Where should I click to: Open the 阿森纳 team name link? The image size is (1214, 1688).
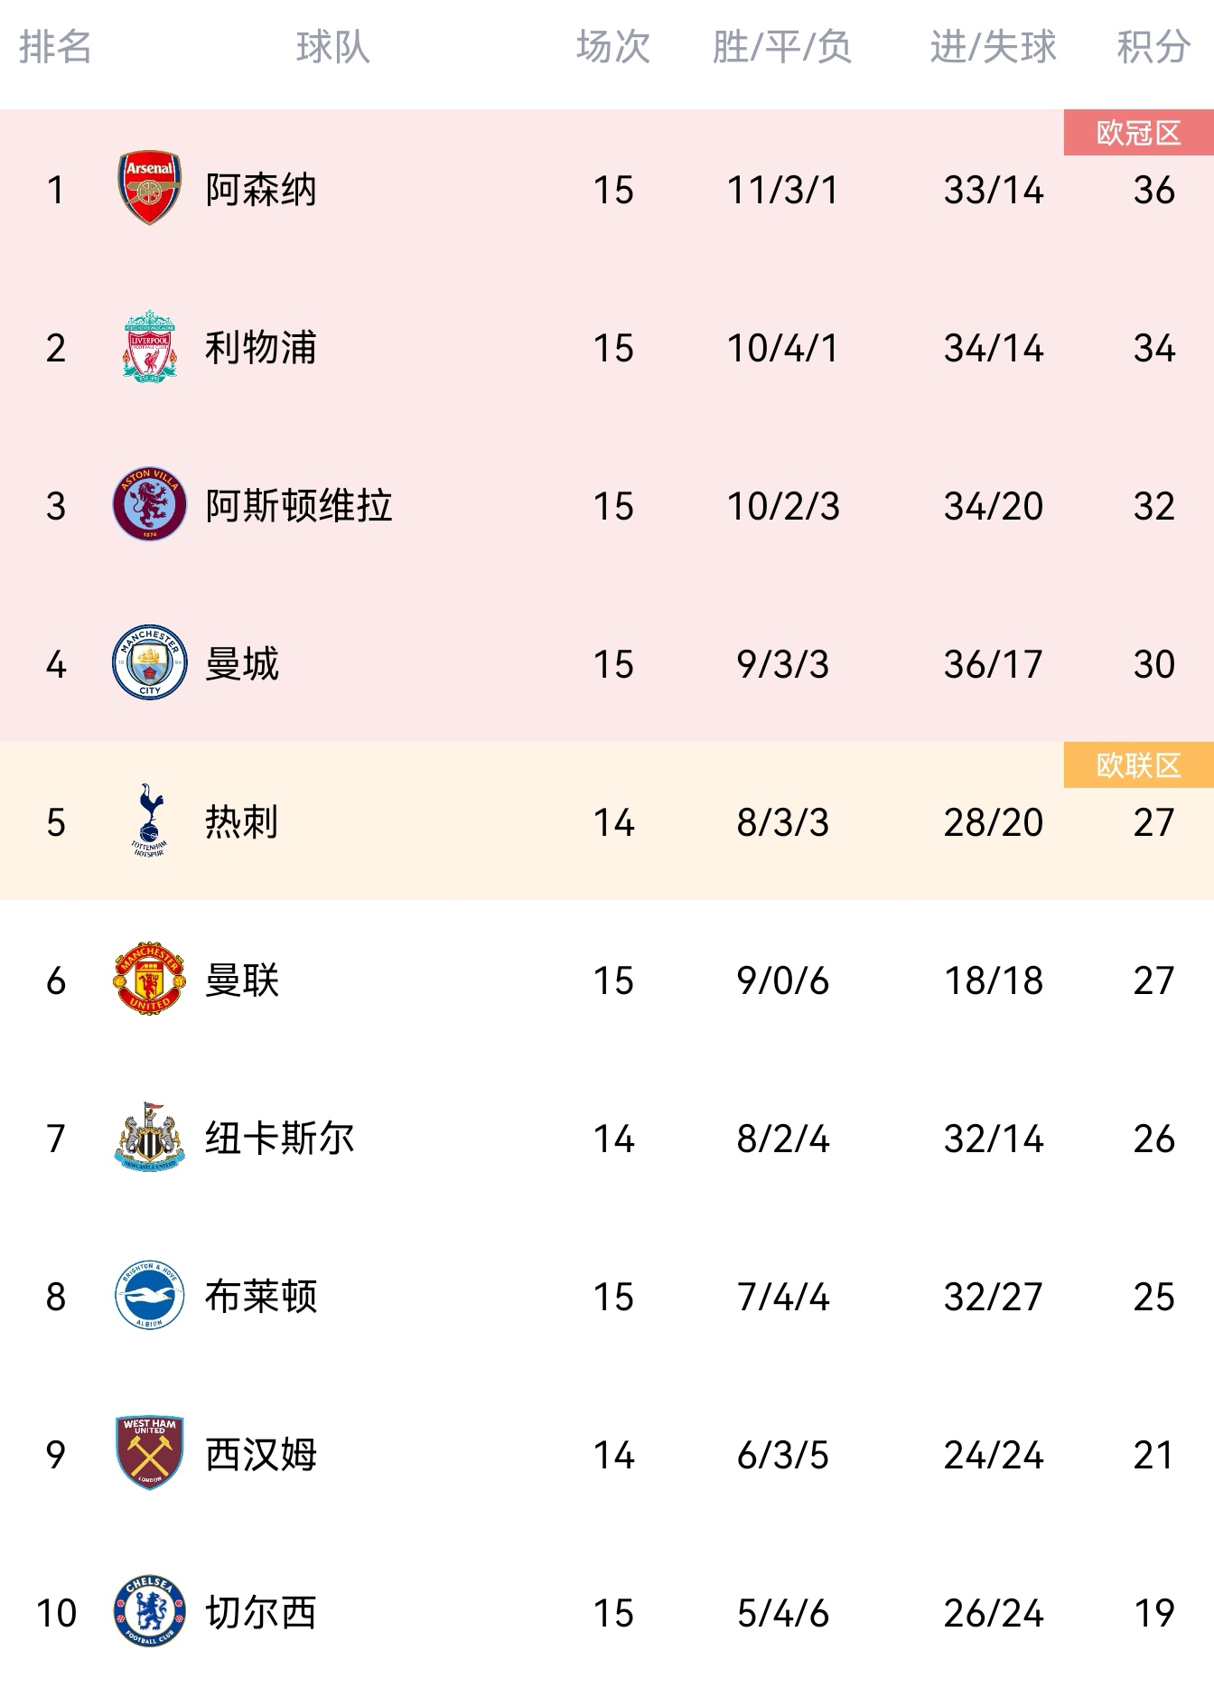coord(261,190)
